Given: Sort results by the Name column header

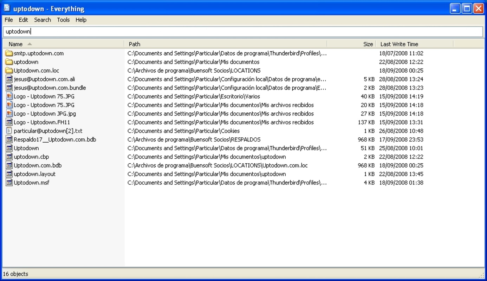Looking at the screenshot, I should coord(64,44).
